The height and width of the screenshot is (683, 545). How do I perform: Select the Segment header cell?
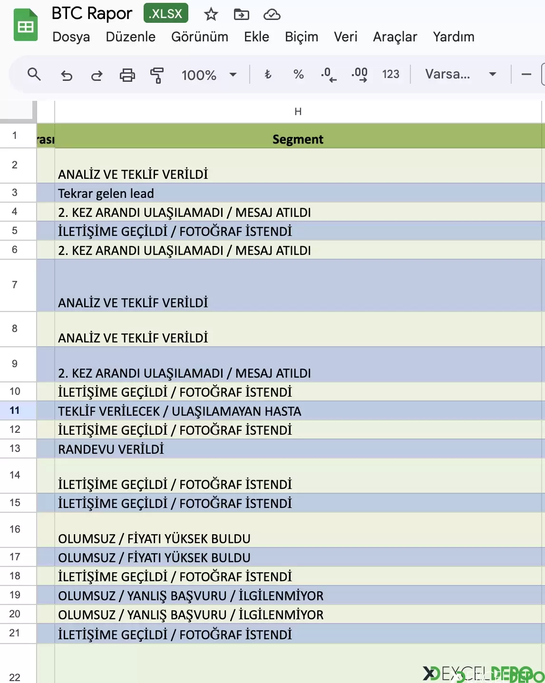[x=298, y=136]
